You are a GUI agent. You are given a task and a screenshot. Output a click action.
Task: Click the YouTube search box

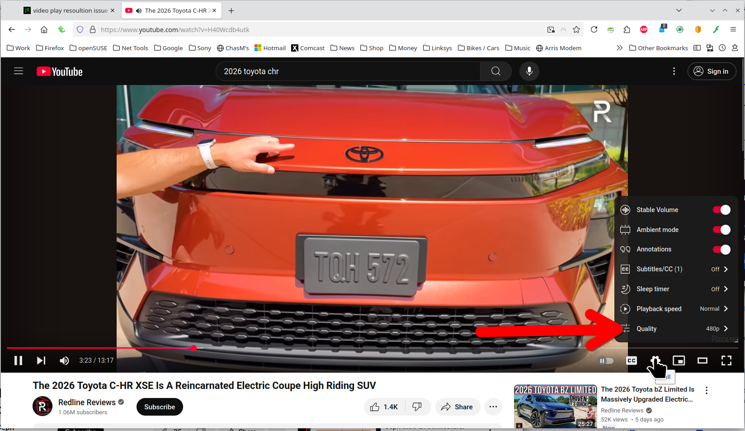point(348,71)
